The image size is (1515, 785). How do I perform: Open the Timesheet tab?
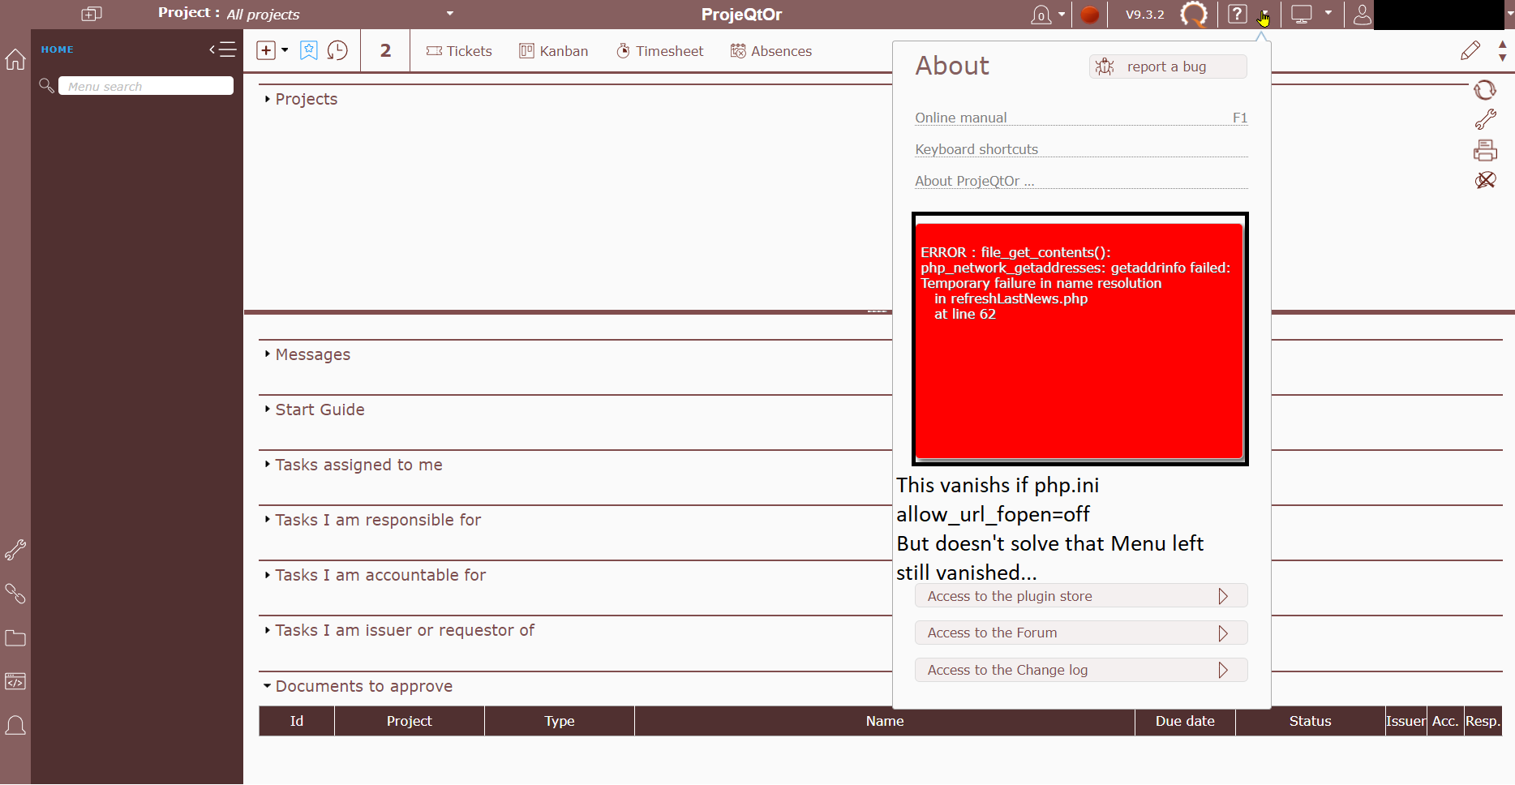(x=660, y=51)
